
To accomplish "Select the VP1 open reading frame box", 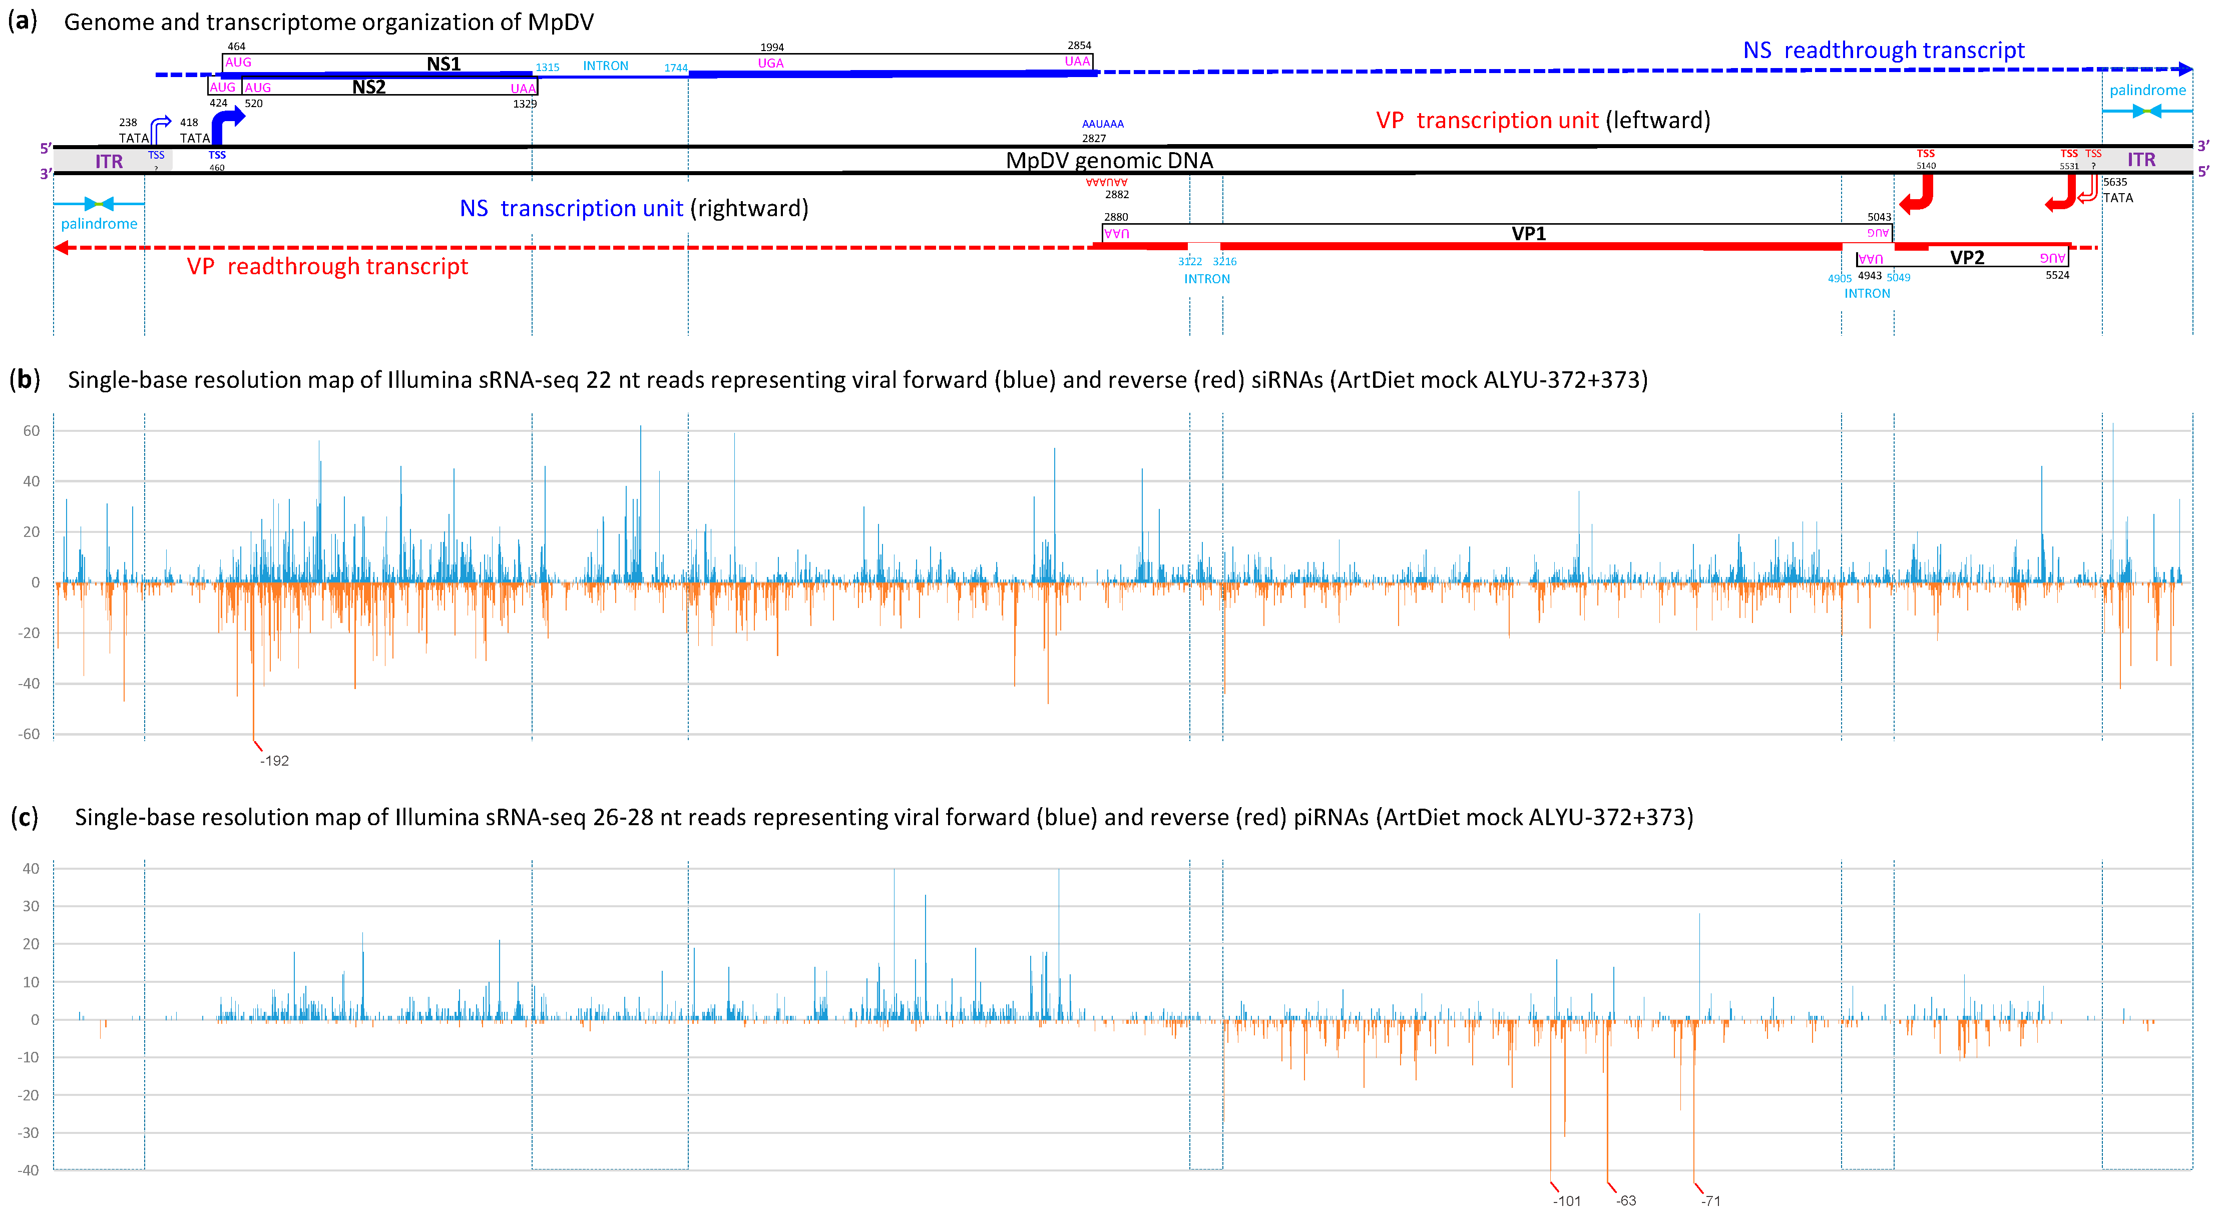I will click(1528, 233).
